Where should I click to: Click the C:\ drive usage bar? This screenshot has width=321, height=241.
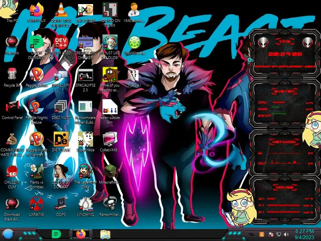(x=271, y=199)
